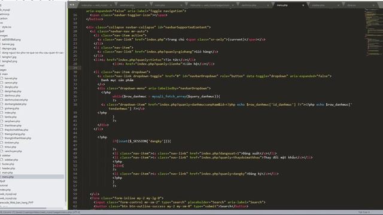This screenshot has width=383, height=215.
Task: Open lienhe.php in the sidebar
Action: coord(11,117)
